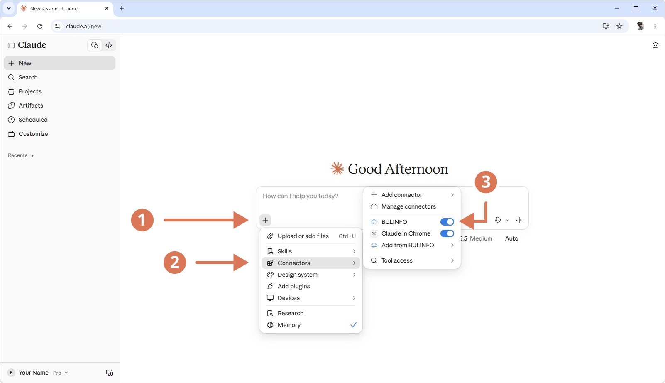Expand the Design system submenu
The height and width of the screenshot is (383, 665).
point(311,275)
